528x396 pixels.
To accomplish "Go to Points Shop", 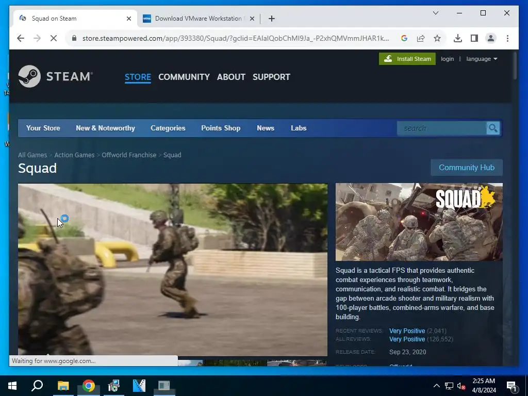I will pos(221,128).
